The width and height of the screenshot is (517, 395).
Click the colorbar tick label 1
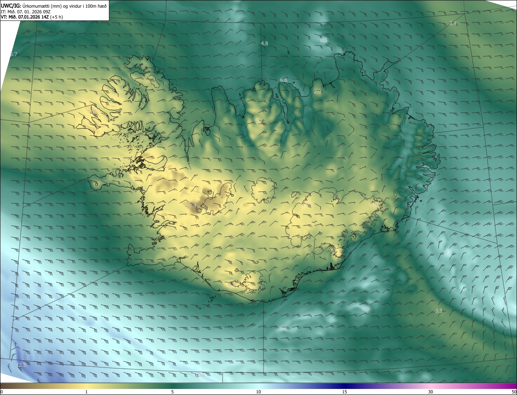coord(86,392)
